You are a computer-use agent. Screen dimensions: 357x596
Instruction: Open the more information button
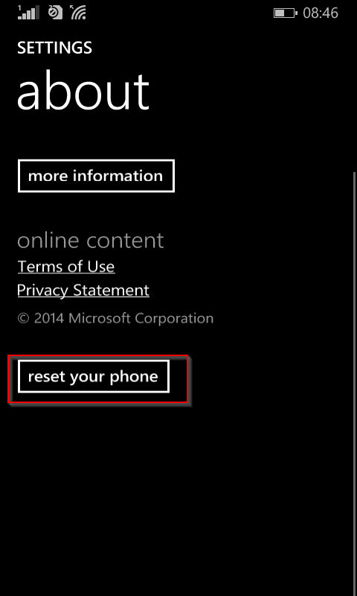point(96,176)
